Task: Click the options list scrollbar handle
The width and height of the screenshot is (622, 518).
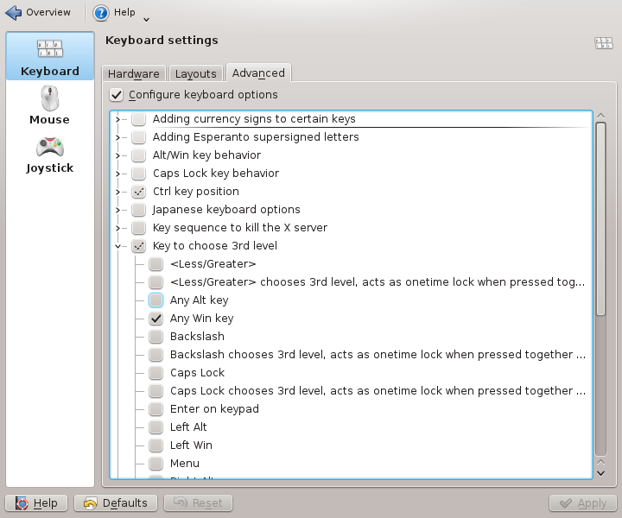Action: point(600,219)
